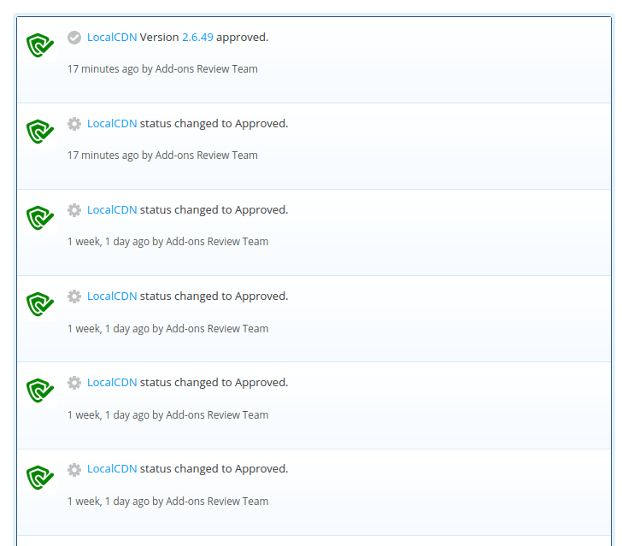Open LocalCDN link in the fifth entry

click(x=112, y=383)
